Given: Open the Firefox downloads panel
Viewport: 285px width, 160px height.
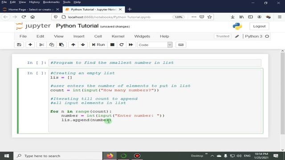Looking at the screenshot, I should pyautogui.click(x=232, y=17).
